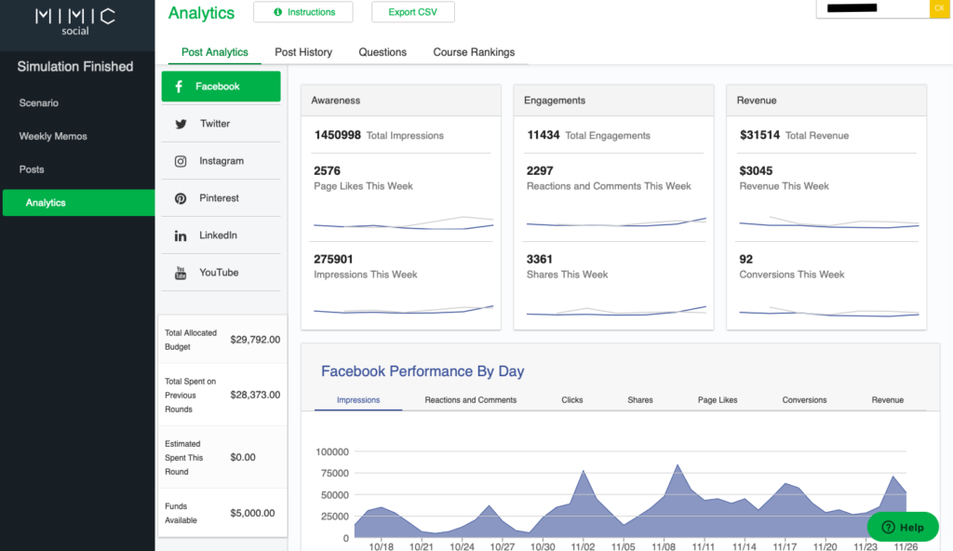This screenshot has width=953, height=551.
Task: Click the 11/08 date label on chart axis
Action: (x=663, y=546)
